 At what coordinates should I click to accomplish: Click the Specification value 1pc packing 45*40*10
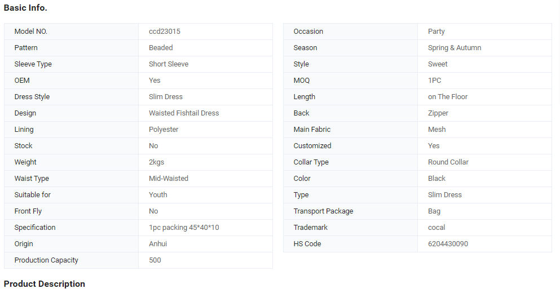tap(184, 227)
